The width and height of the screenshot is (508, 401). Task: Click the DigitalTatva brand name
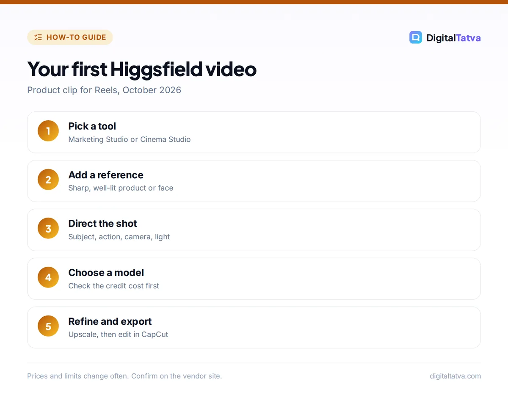453,38
